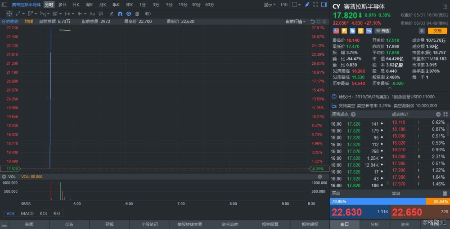Viewport: 450px width, 229px height.
Task: Switch to the 多日 multi-day tab
Action: coord(62,4)
